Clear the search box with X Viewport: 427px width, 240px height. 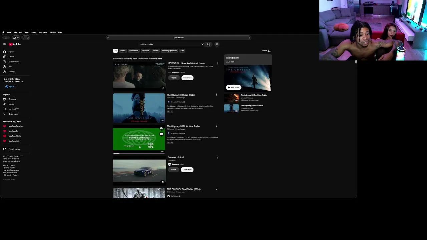tap(202, 44)
